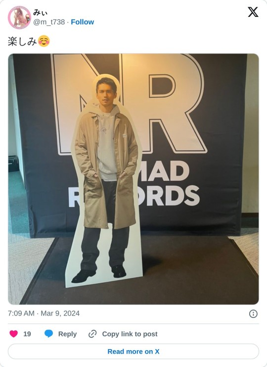This screenshot has height=367, width=267.
Task: Select the Reply label
Action: 67,334
